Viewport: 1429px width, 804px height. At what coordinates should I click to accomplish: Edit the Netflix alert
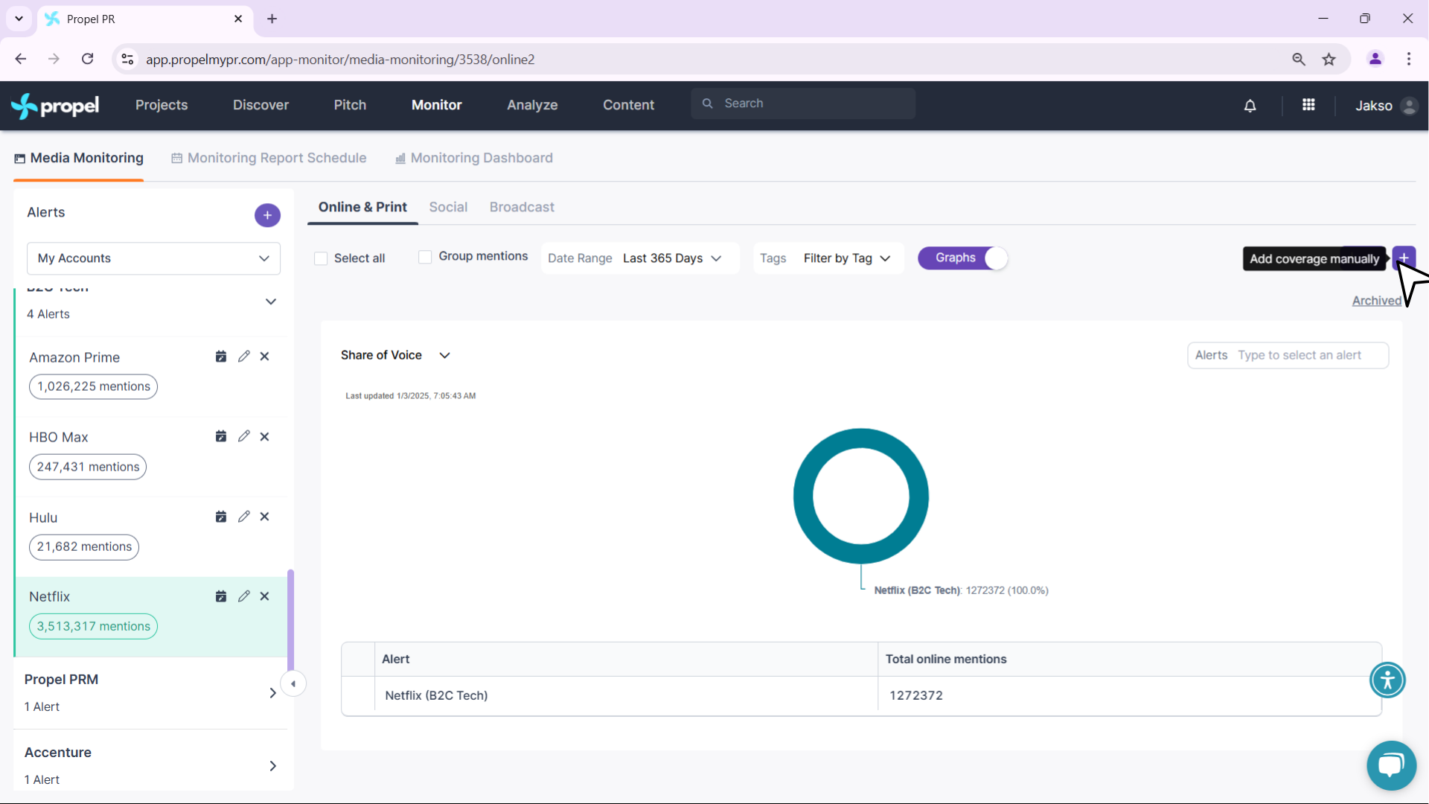pos(243,596)
